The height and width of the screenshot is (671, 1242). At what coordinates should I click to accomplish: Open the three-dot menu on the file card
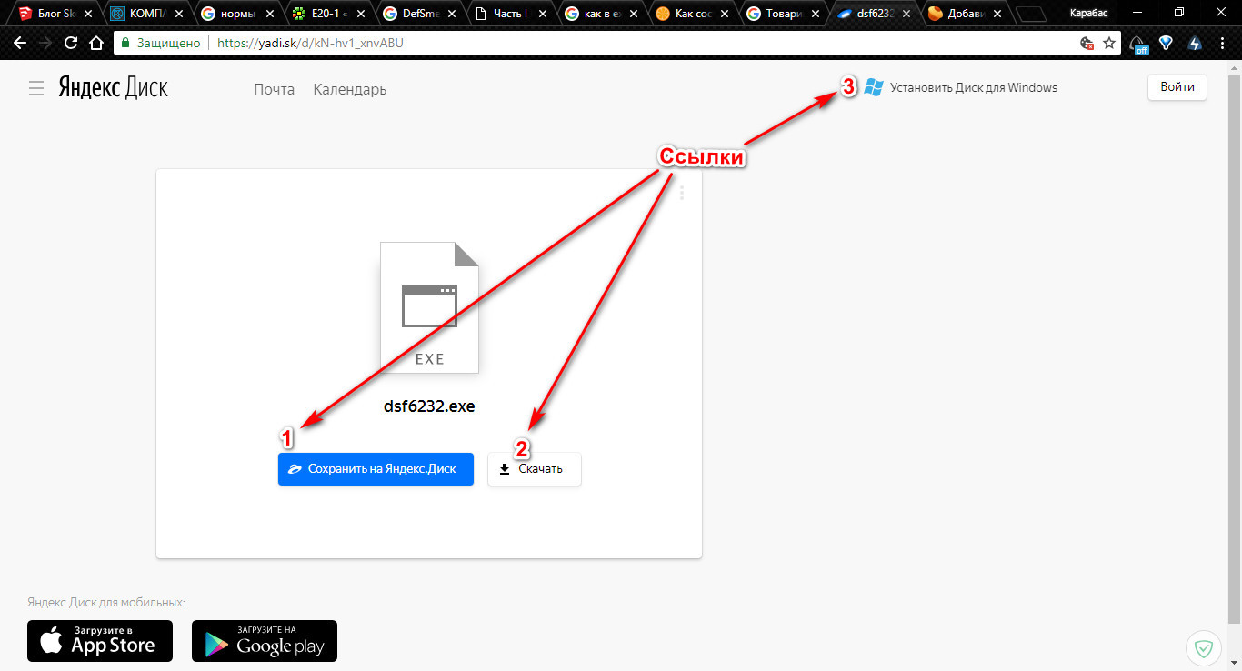click(x=682, y=193)
